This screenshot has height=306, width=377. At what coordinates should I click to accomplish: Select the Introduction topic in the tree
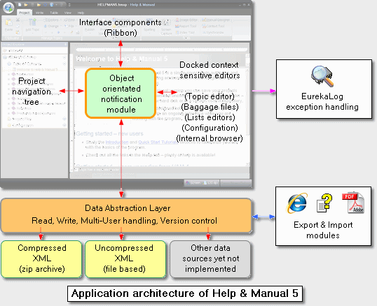23,74
